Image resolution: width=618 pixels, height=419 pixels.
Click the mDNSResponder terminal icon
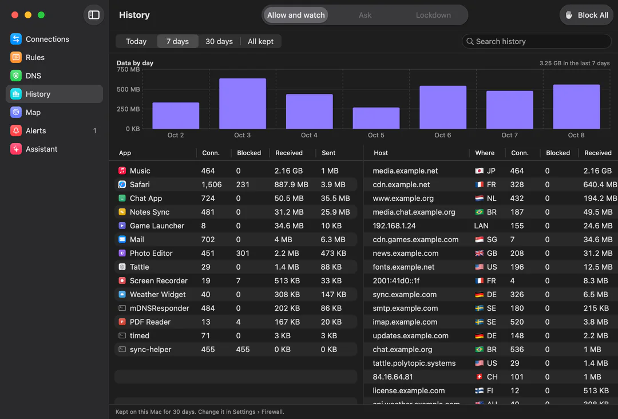point(122,308)
